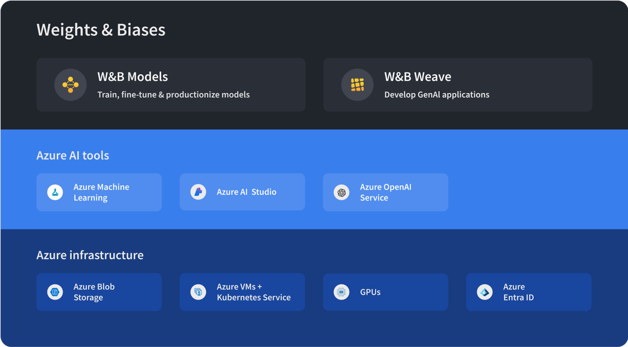Open the W&B Weave card title
This screenshot has width=628, height=347.
pyautogui.click(x=418, y=77)
